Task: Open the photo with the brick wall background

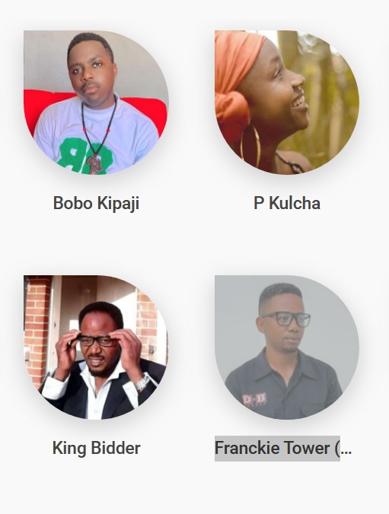Action: click(x=96, y=347)
